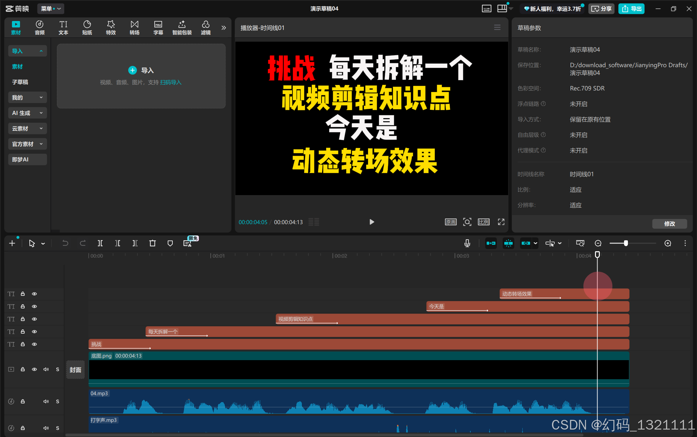Image resolution: width=697 pixels, height=437 pixels.
Task: Toggle lock on the 挑战 text track
Action: [23, 344]
